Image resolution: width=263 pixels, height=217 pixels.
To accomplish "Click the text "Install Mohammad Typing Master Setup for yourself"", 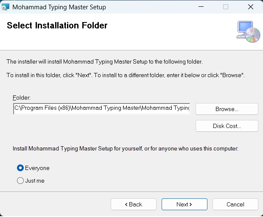I will pos(78,149).
